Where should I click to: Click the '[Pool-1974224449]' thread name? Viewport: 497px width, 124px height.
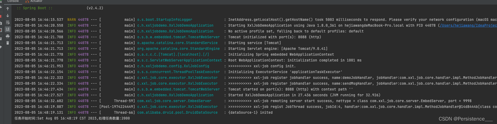117,107
